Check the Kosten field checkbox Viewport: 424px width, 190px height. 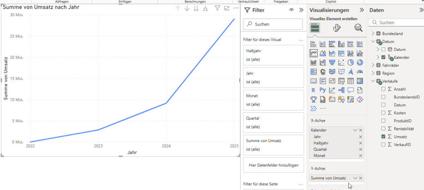point(383,113)
